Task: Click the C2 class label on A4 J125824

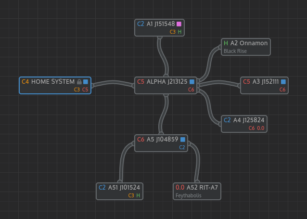Action: (227, 120)
